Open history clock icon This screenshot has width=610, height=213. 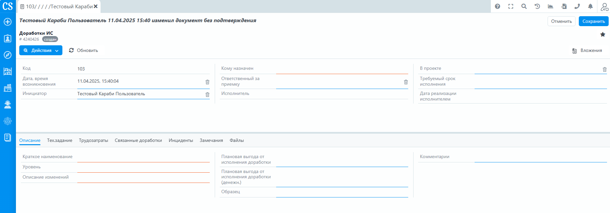537,6
